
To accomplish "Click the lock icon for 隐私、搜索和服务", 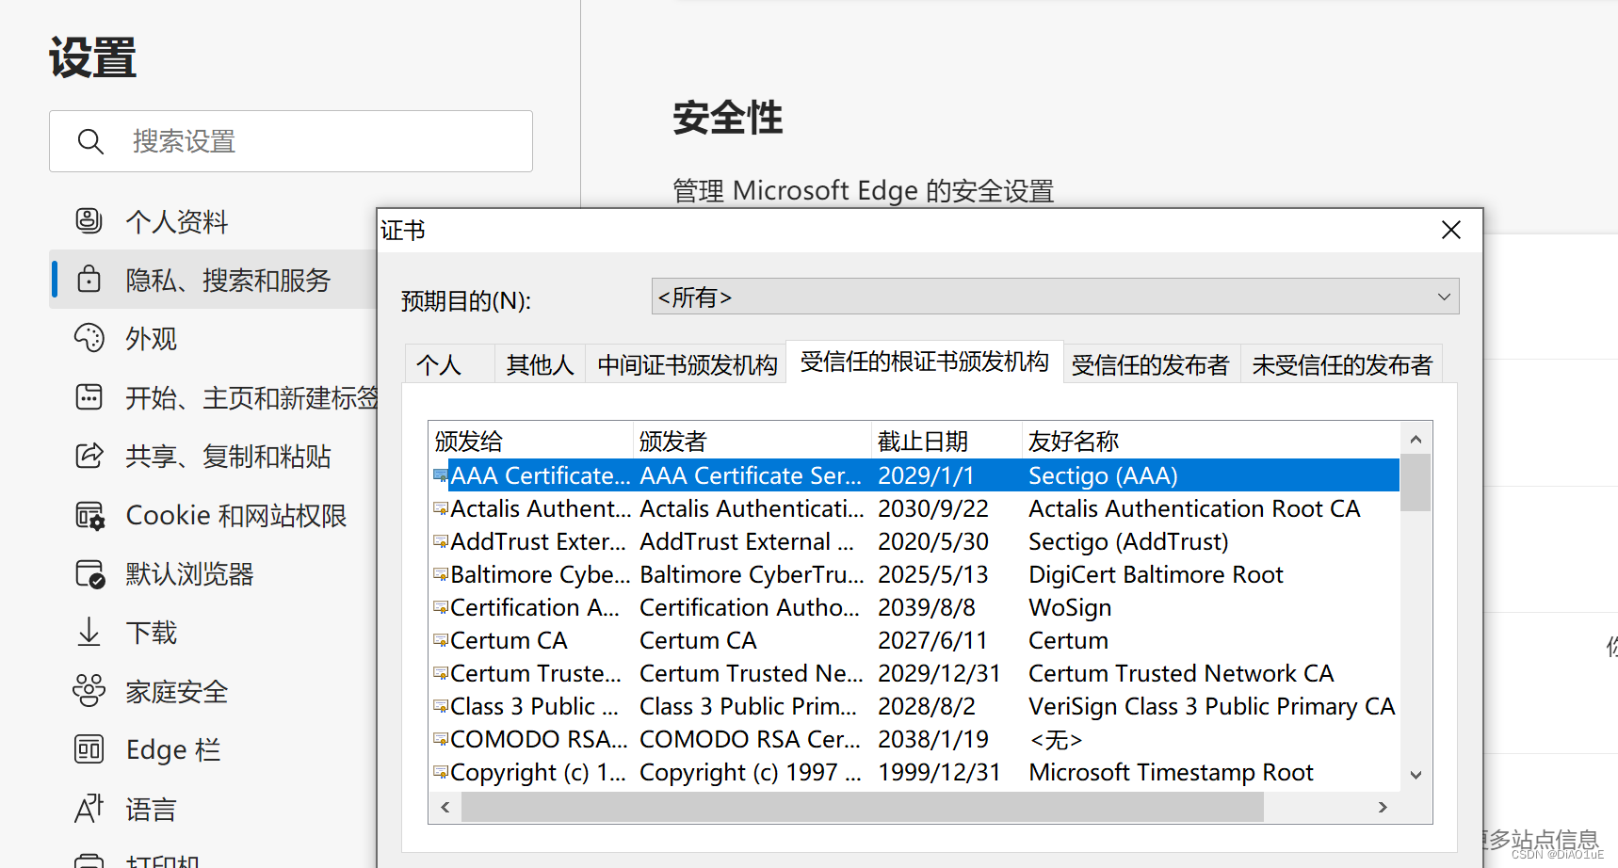I will (89, 280).
